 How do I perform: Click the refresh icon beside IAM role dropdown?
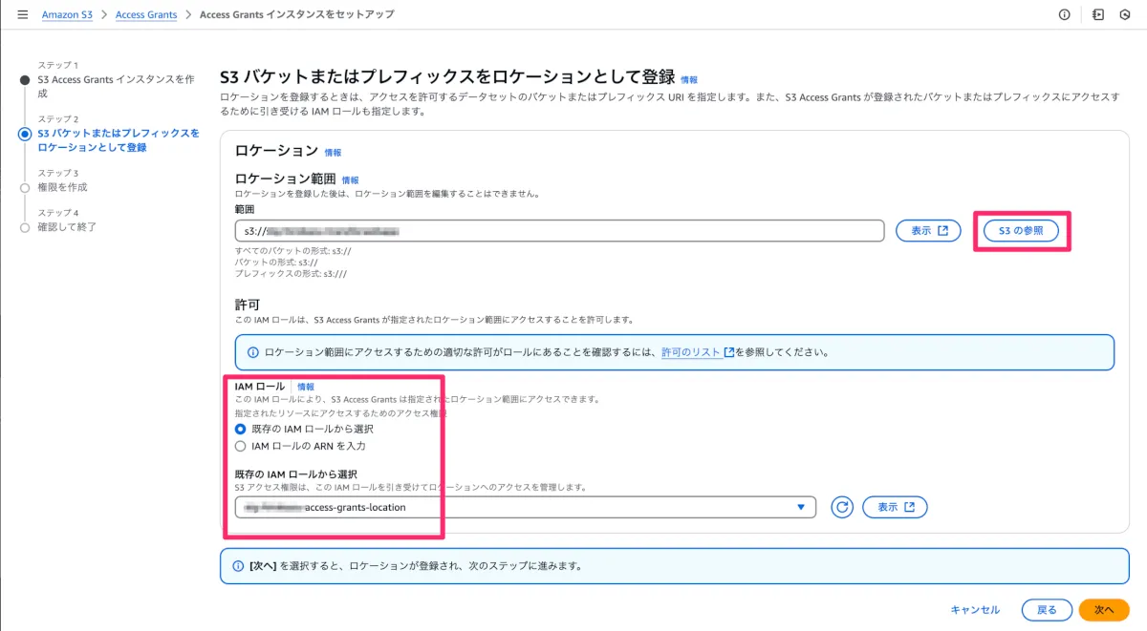(841, 507)
